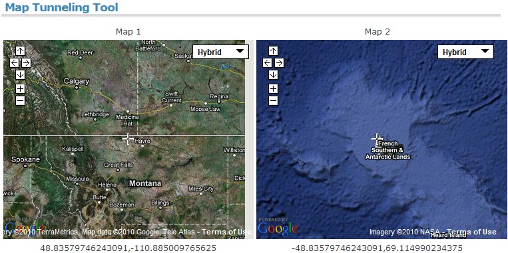Open the Hybrid map type dropdown on Map 1
Viewport: 508px width, 253px height.
pos(220,52)
